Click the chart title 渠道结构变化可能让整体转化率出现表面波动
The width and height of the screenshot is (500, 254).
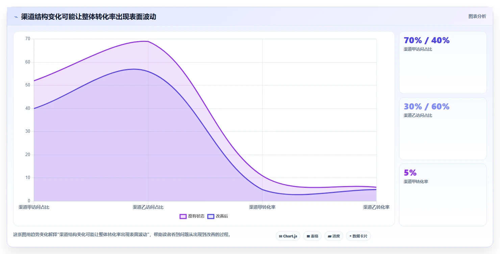pos(89,17)
